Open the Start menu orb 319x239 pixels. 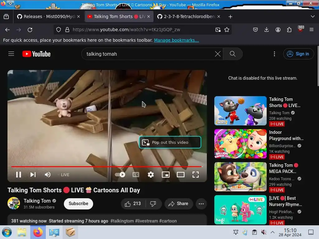coord(7,232)
